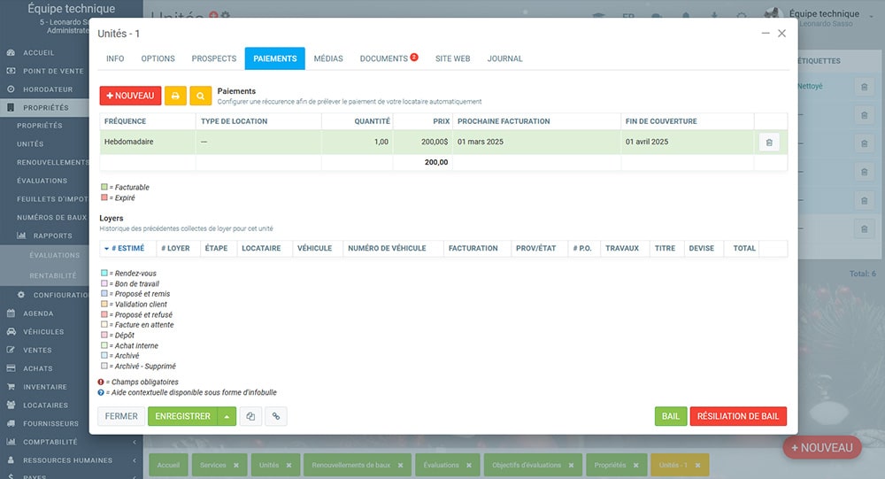Screen dimensions: 885x479
Task: Open the Enregistrer split-button arrow
Action: click(227, 416)
